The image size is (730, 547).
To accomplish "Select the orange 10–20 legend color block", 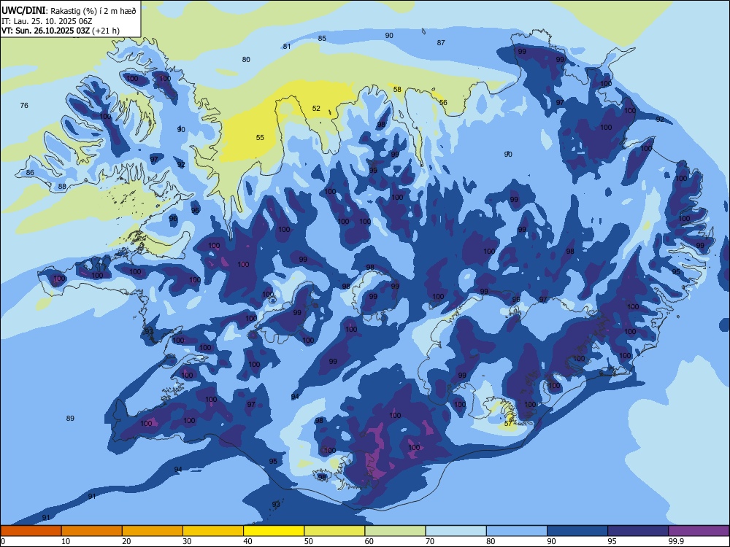I will click(x=92, y=531).
